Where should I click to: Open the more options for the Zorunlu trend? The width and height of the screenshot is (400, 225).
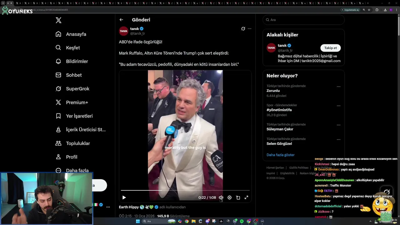338,87
